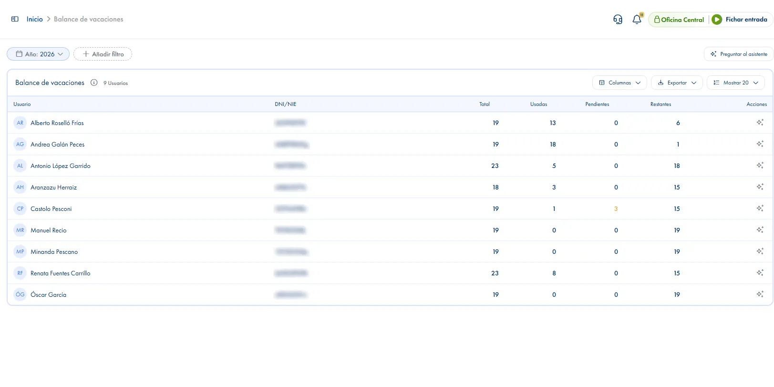The height and width of the screenshot is (387, 774).
Task: Open the Columnas dropdown
Action: (619, 83)
